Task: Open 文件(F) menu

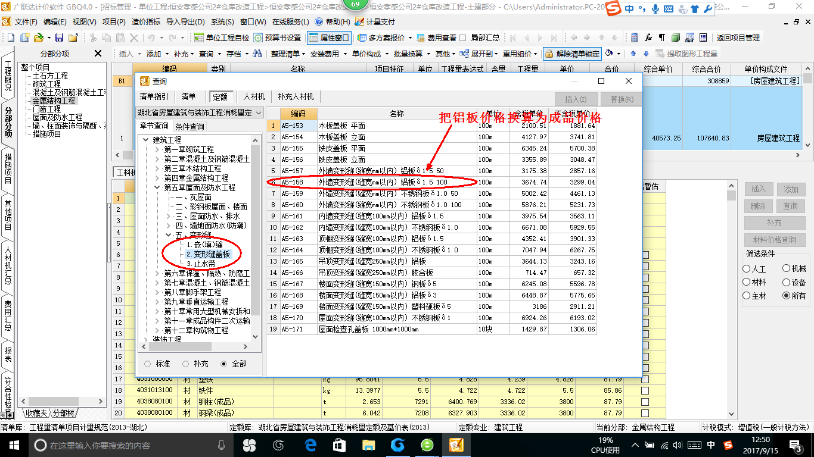Action: [26, 22]
